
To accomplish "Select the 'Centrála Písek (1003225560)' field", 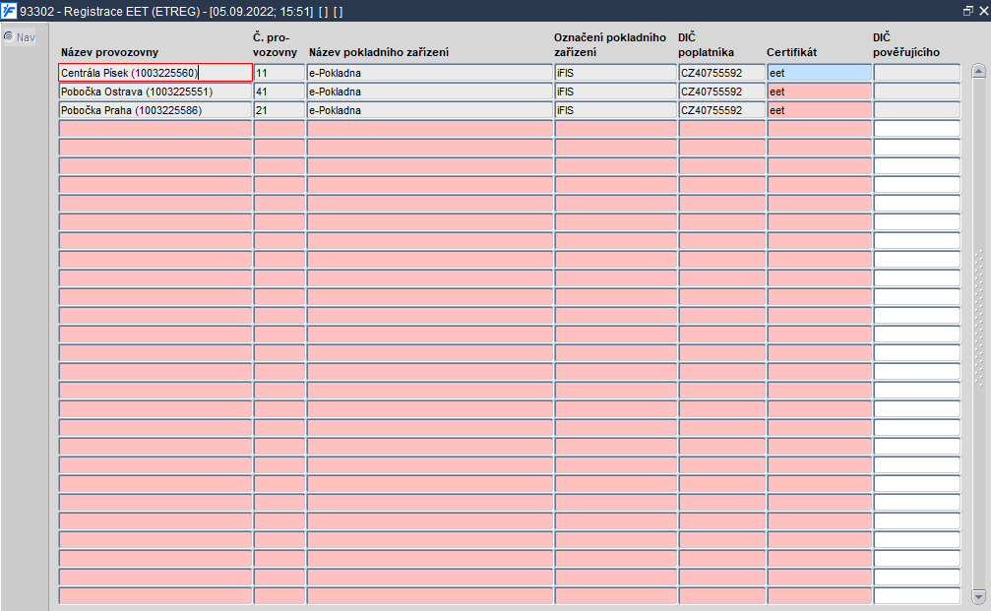I will (155, 73).
